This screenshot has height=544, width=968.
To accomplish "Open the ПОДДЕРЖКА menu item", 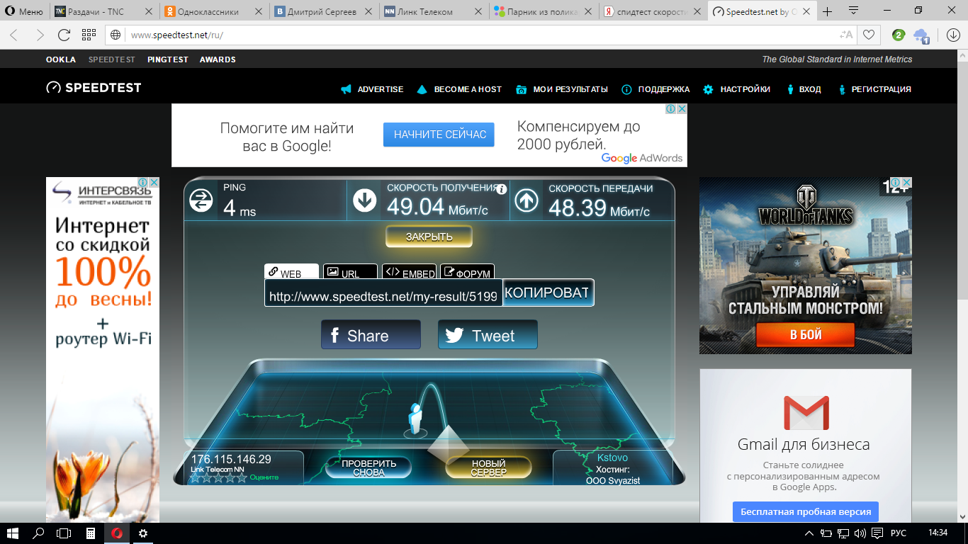I will pyautogui.click(x=655, y=89).
